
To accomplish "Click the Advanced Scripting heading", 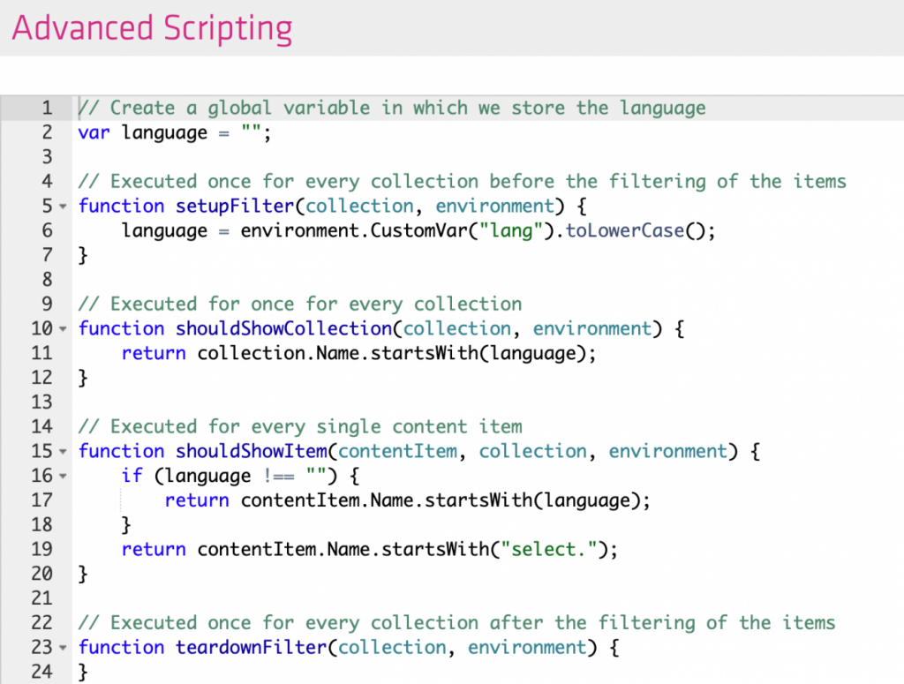I will click(x=152, y=28).
